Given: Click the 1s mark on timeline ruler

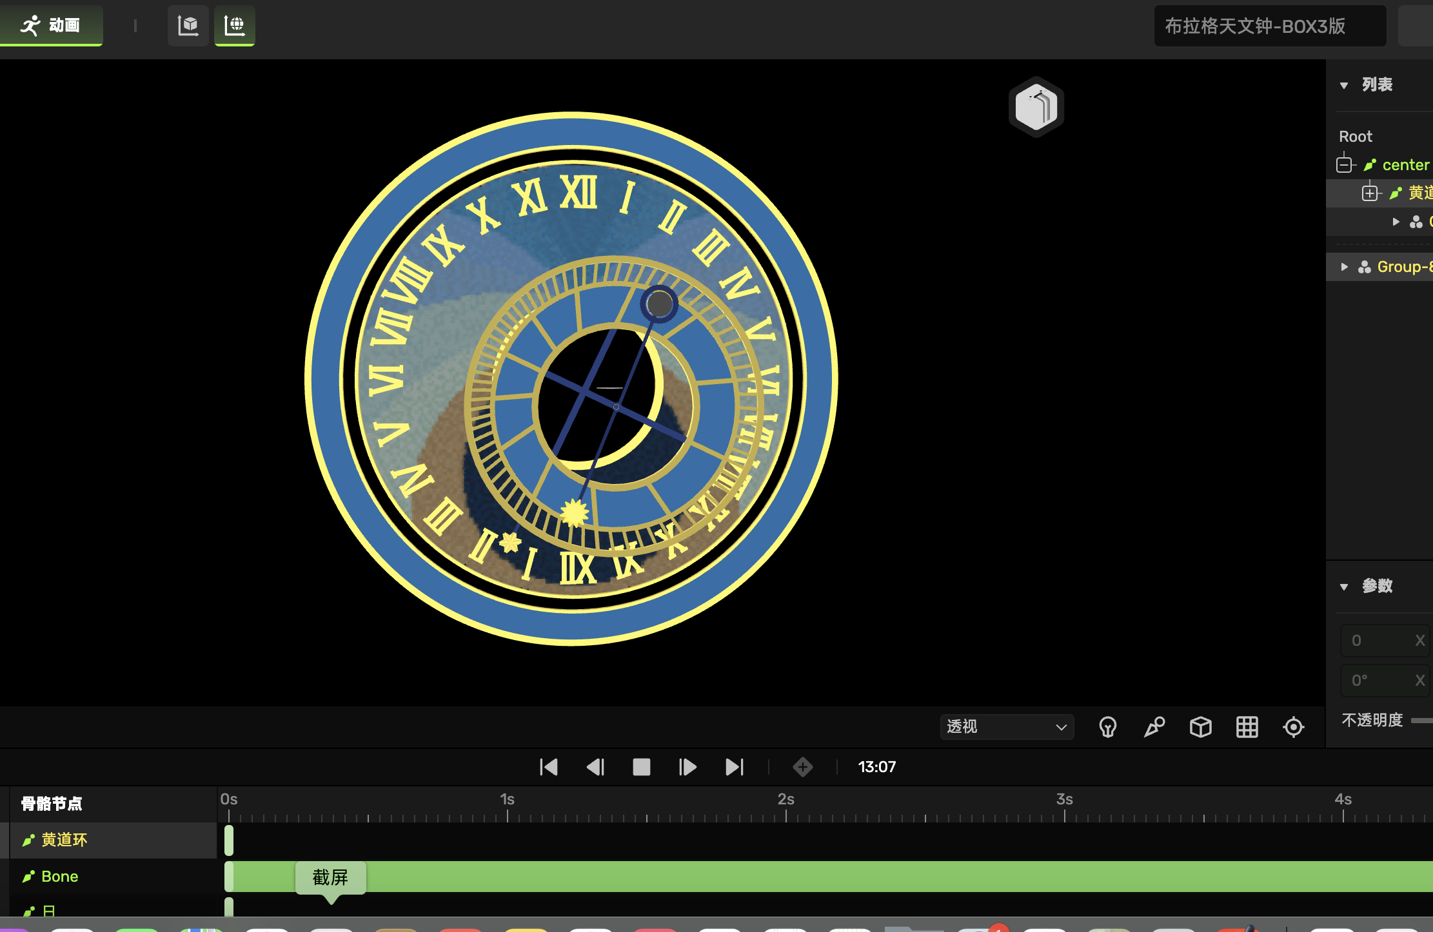Looking at the screenshot, I should tap(508, 800).
